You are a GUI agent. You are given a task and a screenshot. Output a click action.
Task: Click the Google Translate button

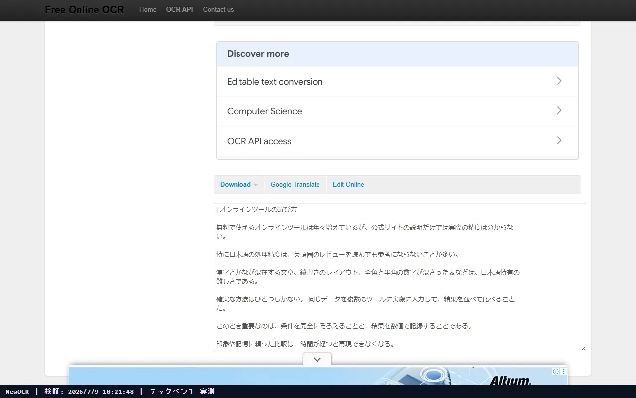tap(295, 184)
